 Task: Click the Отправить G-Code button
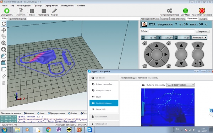pos(203,32)
